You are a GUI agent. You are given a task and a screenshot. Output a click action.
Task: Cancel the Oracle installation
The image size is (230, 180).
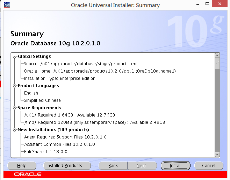[209, 166]
